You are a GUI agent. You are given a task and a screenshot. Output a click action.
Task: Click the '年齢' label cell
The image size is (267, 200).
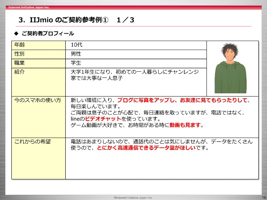(38, 45)
